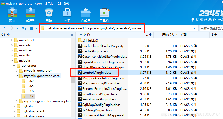This screenshot has width=223, height=119.
Task: Click the 自解压 (Self-extract) icon
Action: point(86,13)
